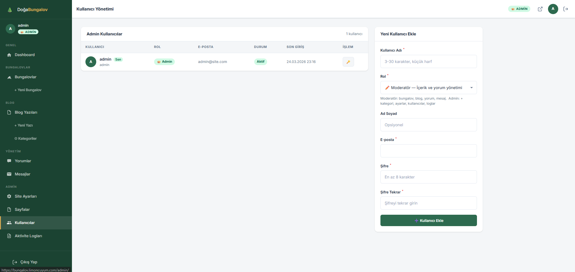Open Kategoriler under Blog
575x272 pixels.
pos(26,139)
